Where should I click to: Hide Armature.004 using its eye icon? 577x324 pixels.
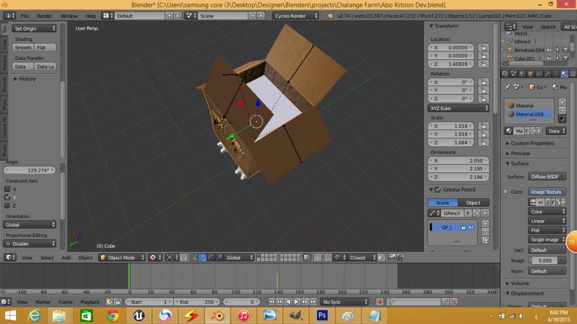[x=549, y=50]
